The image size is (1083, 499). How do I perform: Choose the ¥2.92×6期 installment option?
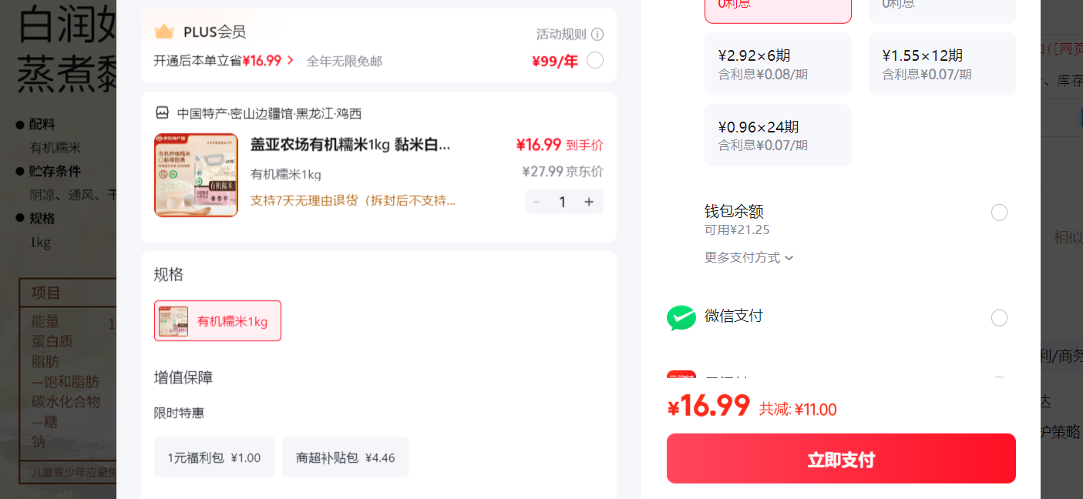(x=779, y=64)
